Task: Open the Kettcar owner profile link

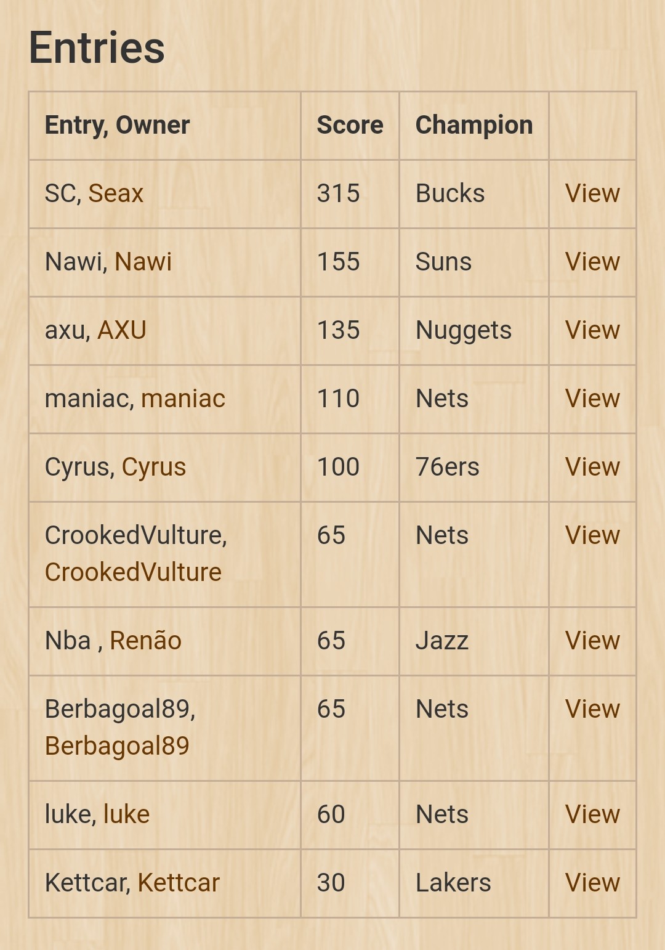Action: click(179, 883)
